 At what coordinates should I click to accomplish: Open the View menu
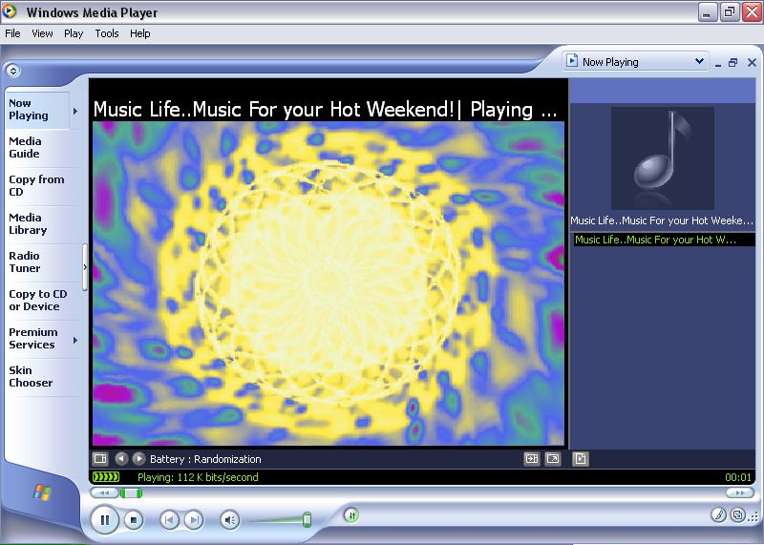(x=42, y=33)
